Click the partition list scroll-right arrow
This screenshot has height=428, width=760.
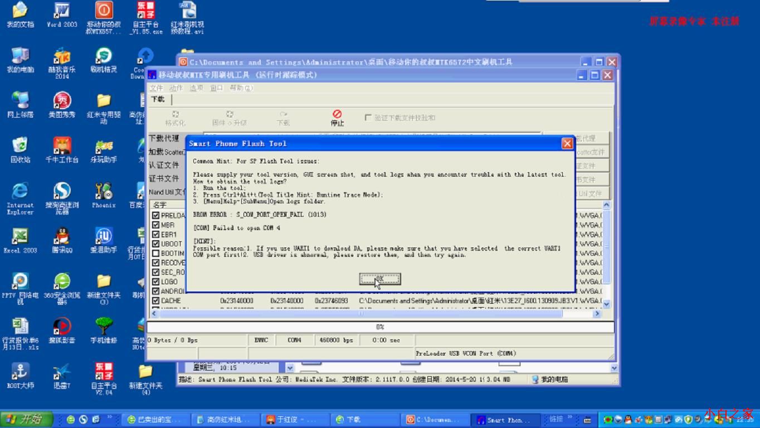click(597, 314)
